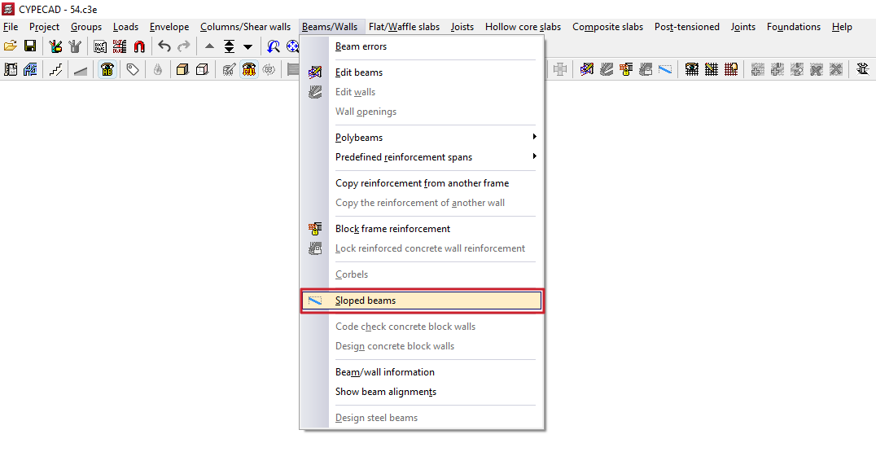
Task: Click the undo arrow icon
Action: pyautogui.click(x=164, y=46)
